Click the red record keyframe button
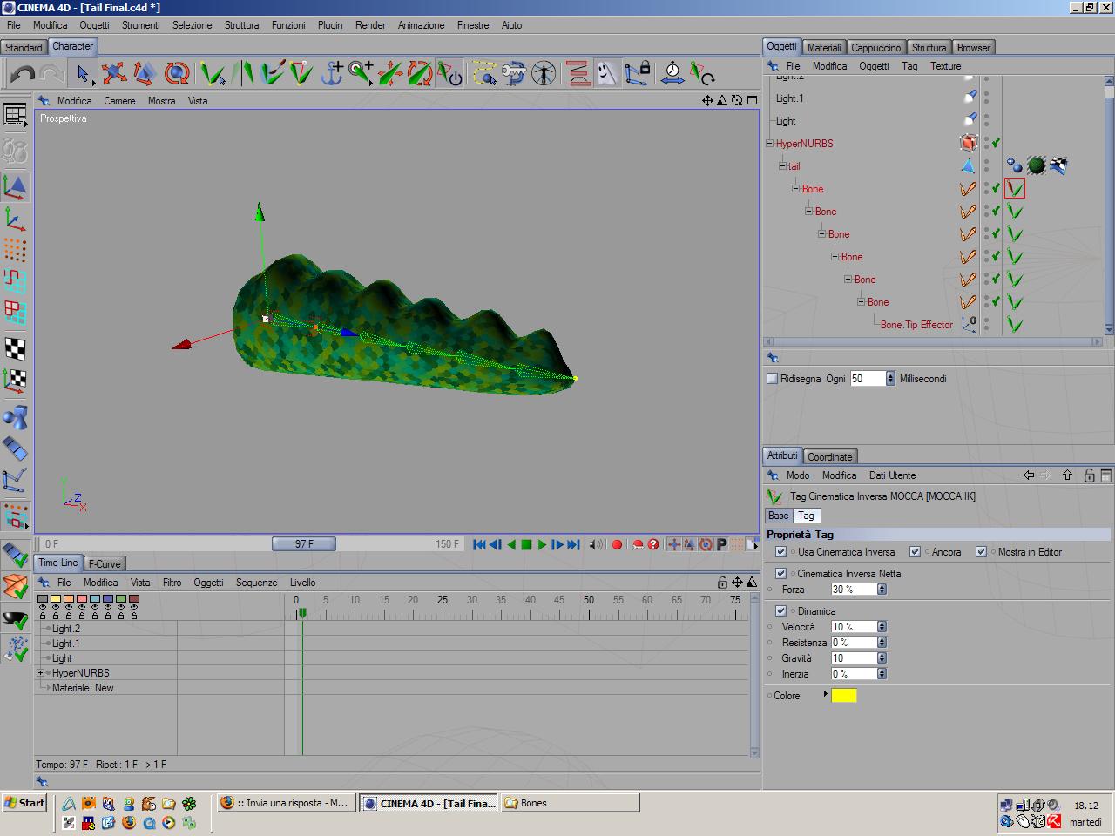The height and width of the screenshot is (836, 1115). 617,544
